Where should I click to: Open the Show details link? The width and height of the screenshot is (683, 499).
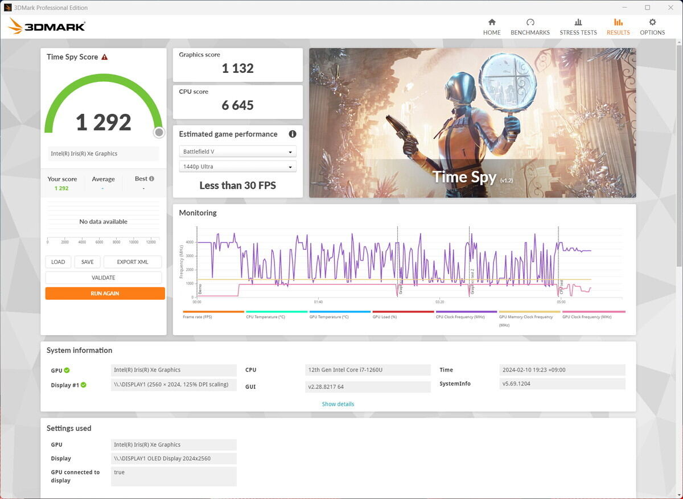point(338,404)
